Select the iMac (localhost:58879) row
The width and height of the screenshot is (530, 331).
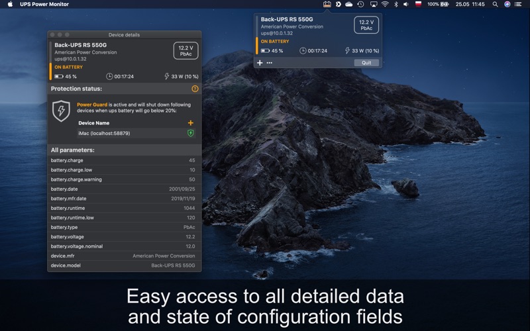(136, 133)
